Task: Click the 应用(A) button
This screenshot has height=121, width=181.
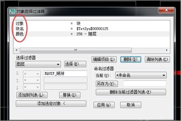Action: pos(104,105)
